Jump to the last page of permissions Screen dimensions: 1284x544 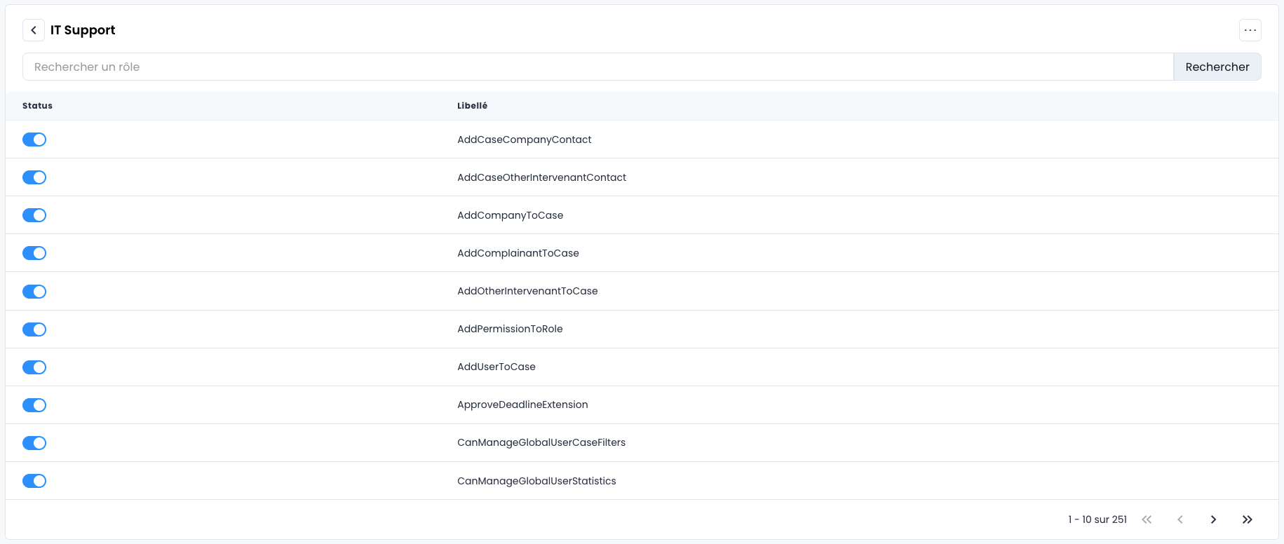click(1247, 519)
